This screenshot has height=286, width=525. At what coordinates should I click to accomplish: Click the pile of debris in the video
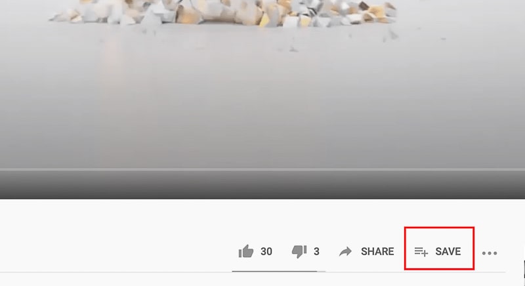pyautogui.click(x=222, y=13)
